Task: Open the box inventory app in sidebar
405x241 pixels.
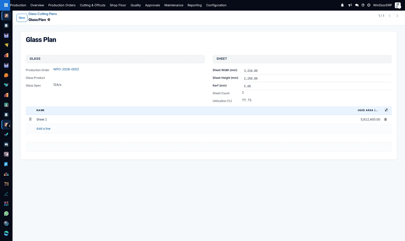Action: point(6,154)
